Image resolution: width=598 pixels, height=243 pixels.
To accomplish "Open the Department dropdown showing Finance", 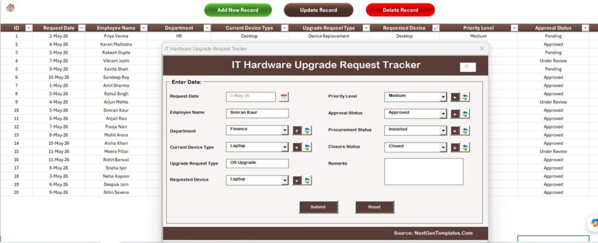I will (285, 130).
